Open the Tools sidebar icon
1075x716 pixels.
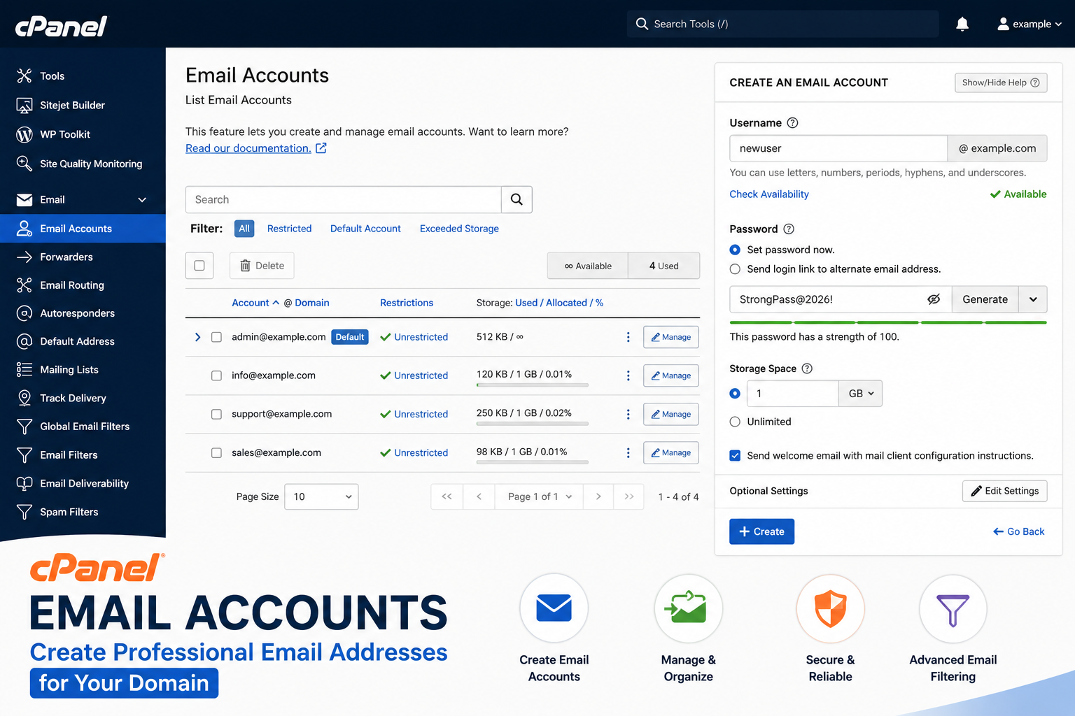pyautogui.click(x=24, y=76)
